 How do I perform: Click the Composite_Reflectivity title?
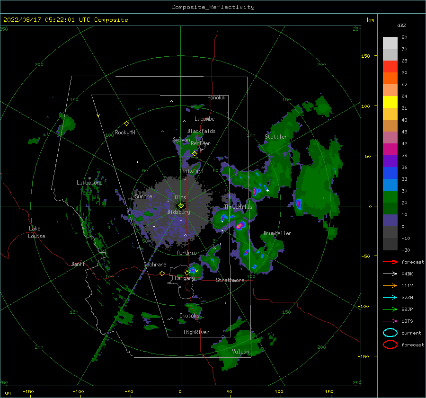coord(213,7)
